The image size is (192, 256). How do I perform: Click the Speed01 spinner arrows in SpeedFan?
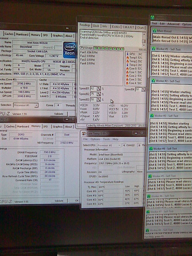click(x=99, y=89)
